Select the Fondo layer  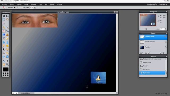point(153,47)
